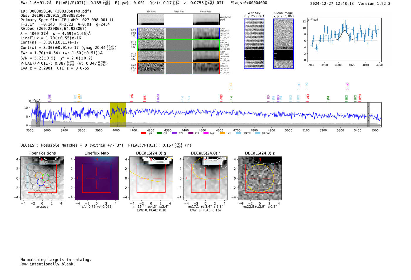Screen dimensions: 411x280
Task: Click 'No matching targets in catalog.' text
Action: pos(56,260)
